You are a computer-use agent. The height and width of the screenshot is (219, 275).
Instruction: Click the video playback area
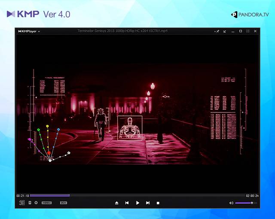(x=137, y=113)
